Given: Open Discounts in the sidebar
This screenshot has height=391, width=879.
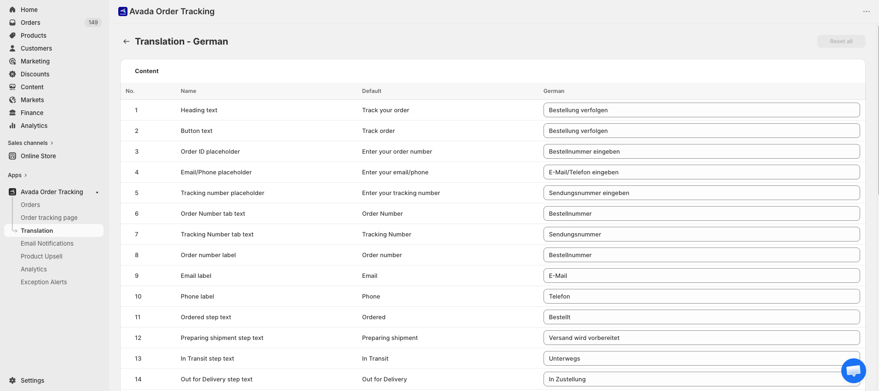Looking at the screenshot, I should pos(35,74).
